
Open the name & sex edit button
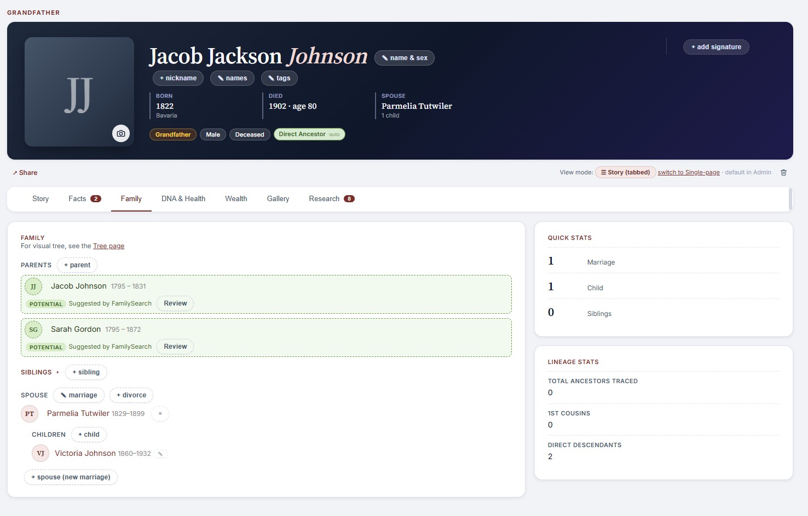405,58
